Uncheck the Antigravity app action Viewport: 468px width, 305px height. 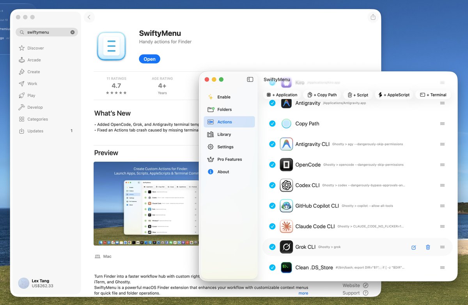(x=272, y=103)
